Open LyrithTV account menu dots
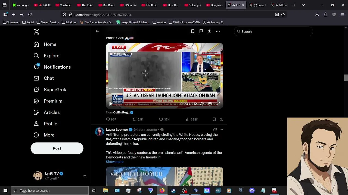 coord(84,176)
